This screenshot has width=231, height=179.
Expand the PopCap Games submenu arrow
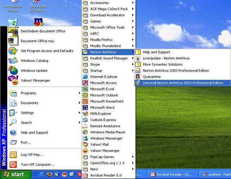pos(133,157)
